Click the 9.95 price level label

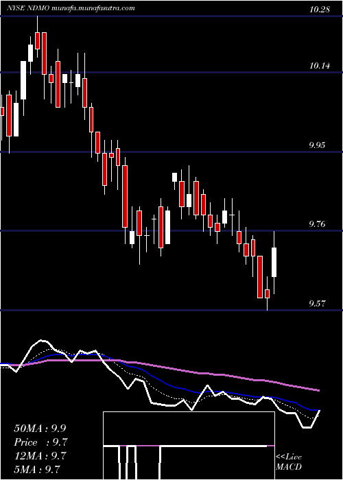tap(317, 145)
